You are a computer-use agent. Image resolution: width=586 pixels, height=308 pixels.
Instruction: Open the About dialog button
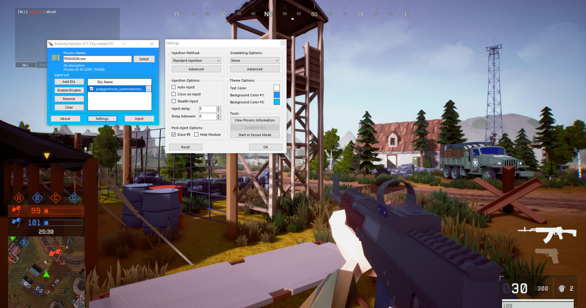[x=65, y=118]
